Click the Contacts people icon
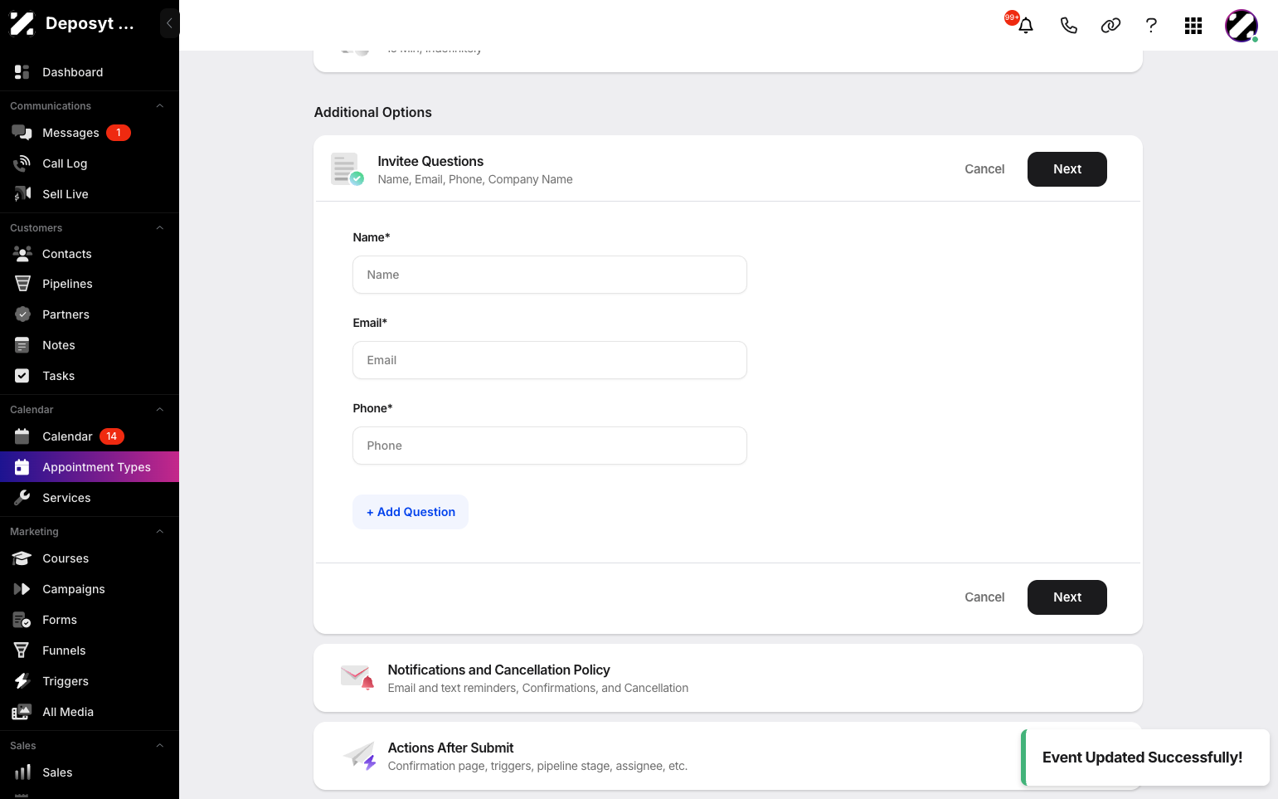 click(x=22, y=254)
